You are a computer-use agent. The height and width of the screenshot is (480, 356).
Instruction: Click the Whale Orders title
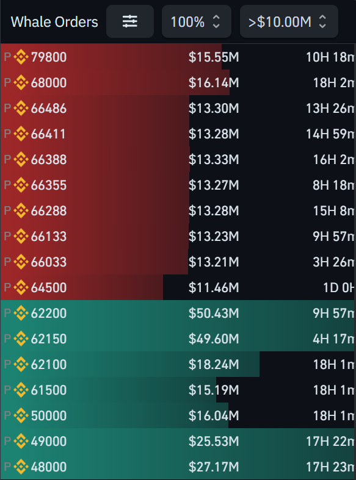54,22
